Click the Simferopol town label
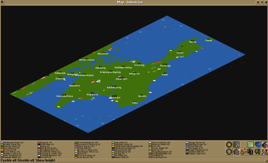The image size is (268, 163). (121, 79)
